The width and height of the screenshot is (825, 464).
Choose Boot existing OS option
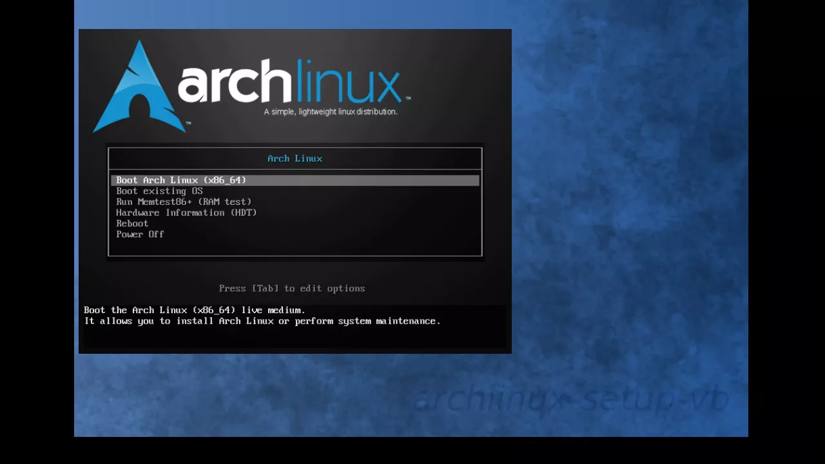(159, 191)
